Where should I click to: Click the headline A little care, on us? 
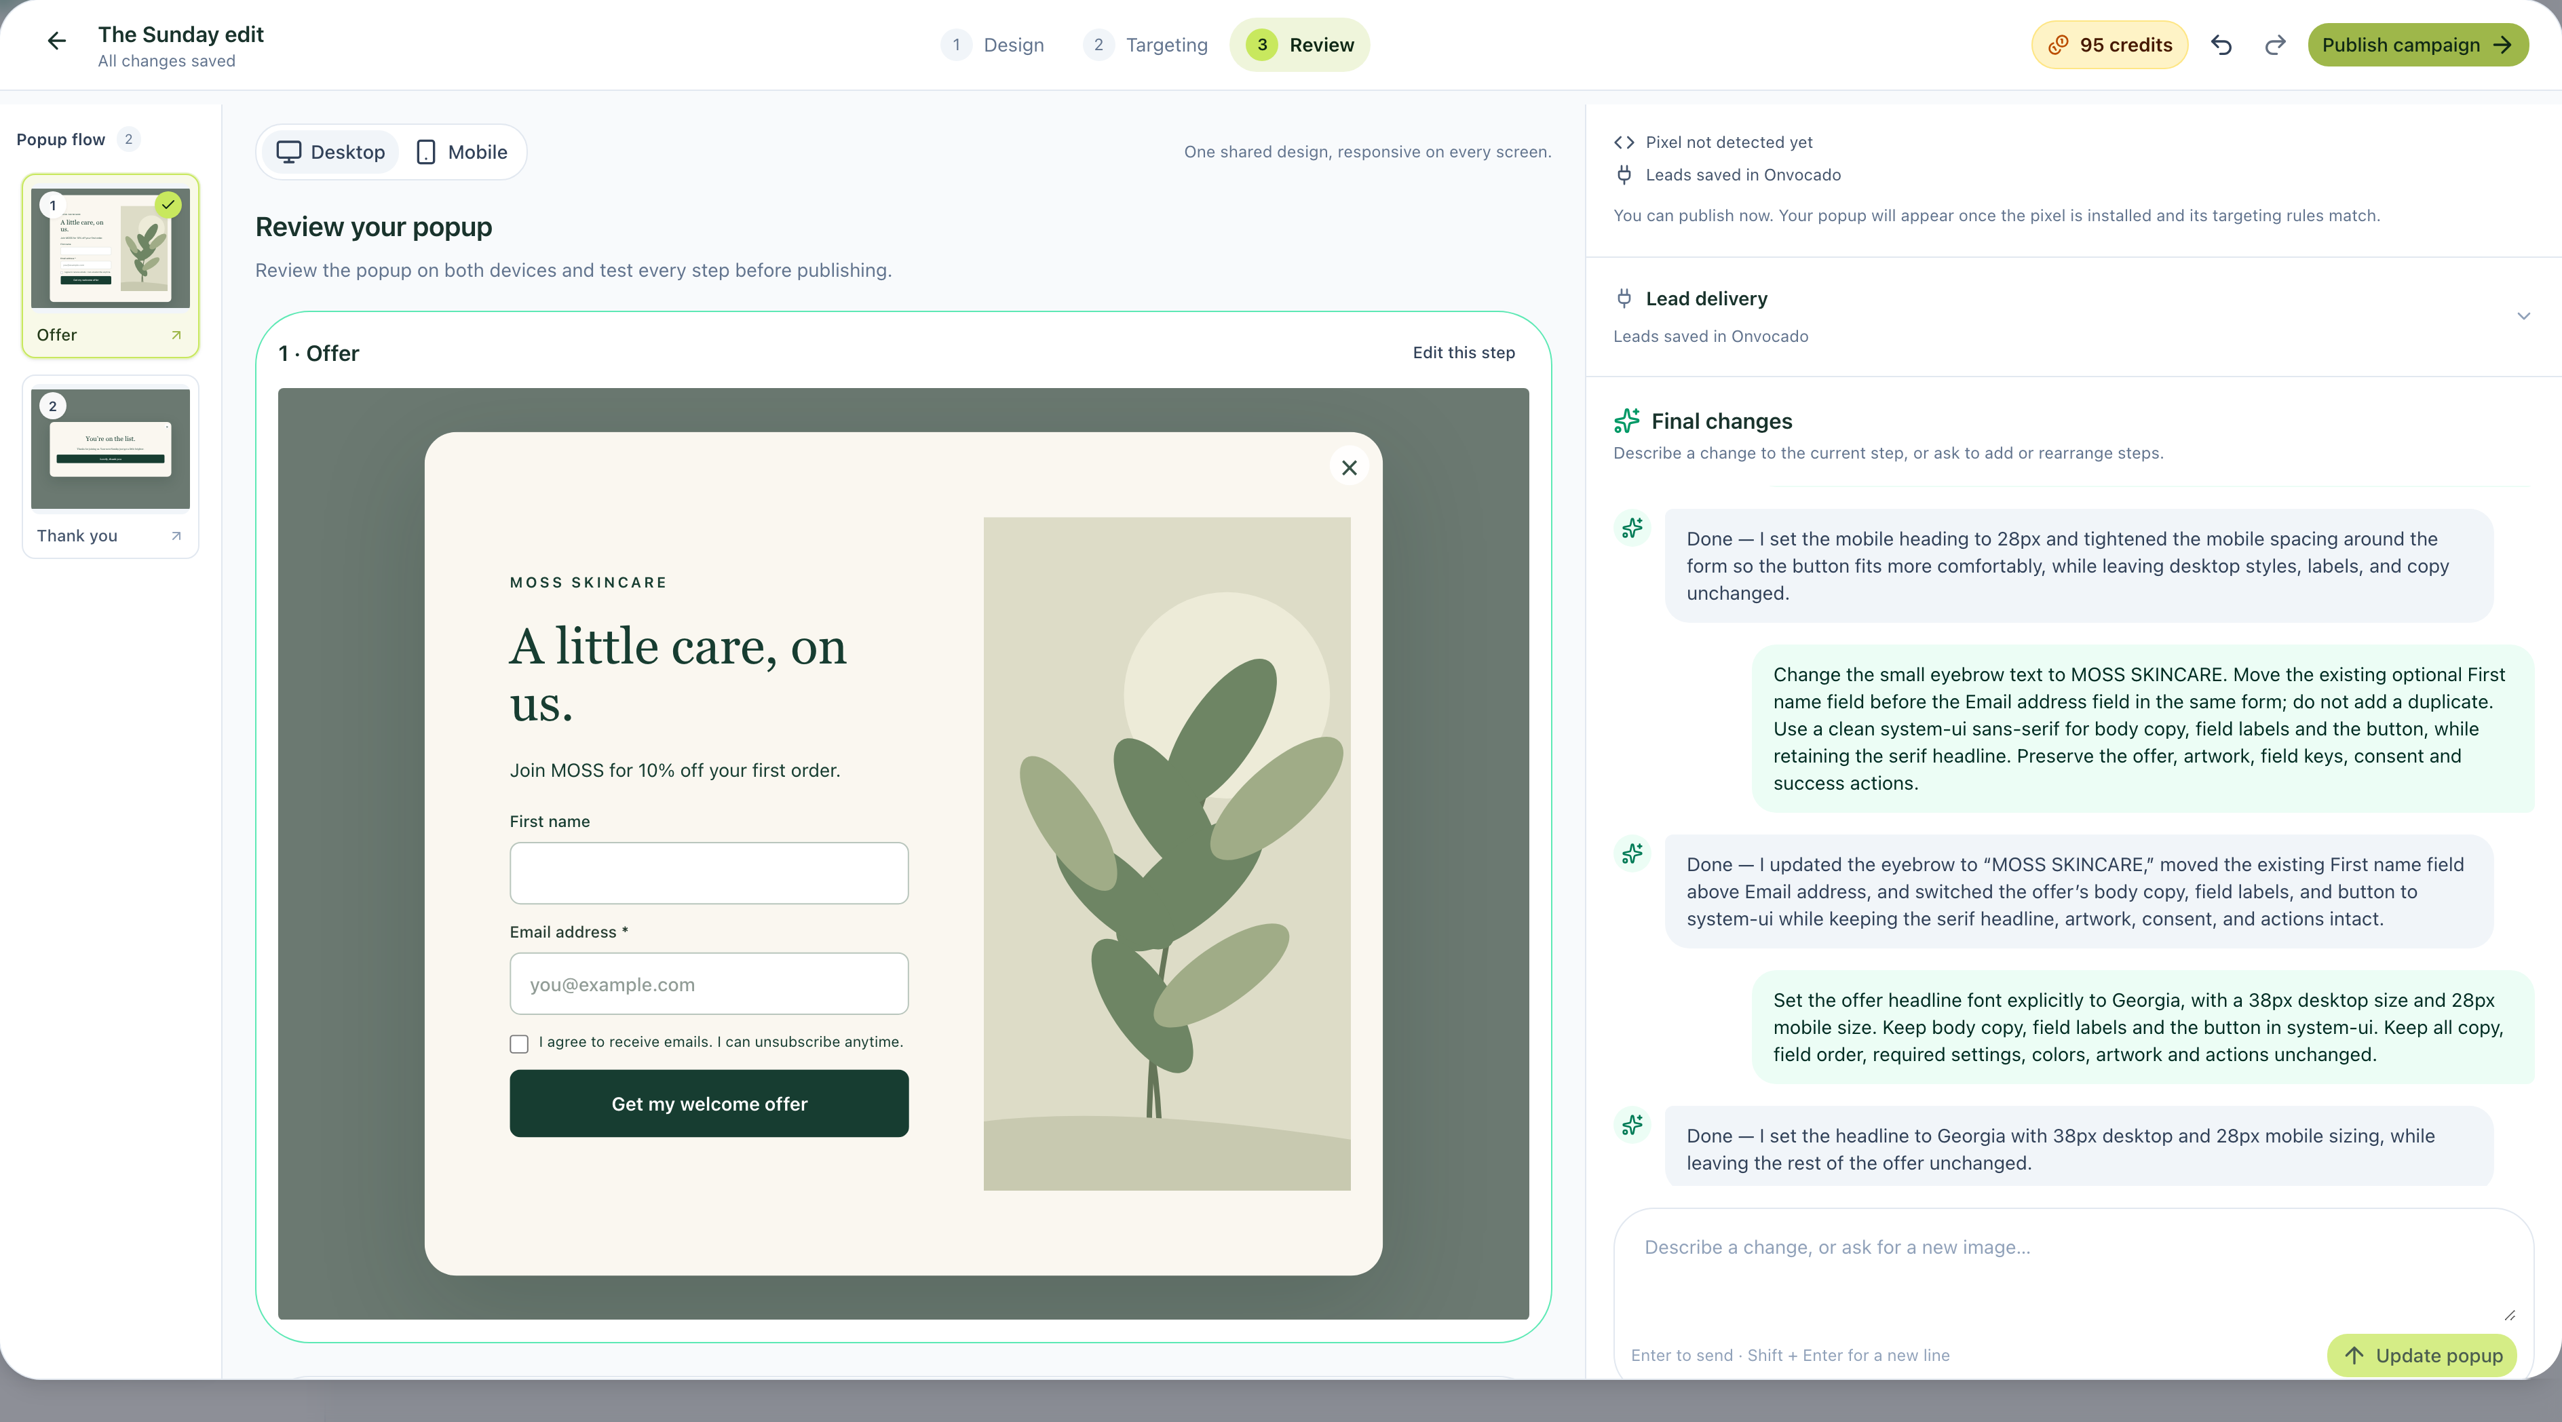(678, 675)
